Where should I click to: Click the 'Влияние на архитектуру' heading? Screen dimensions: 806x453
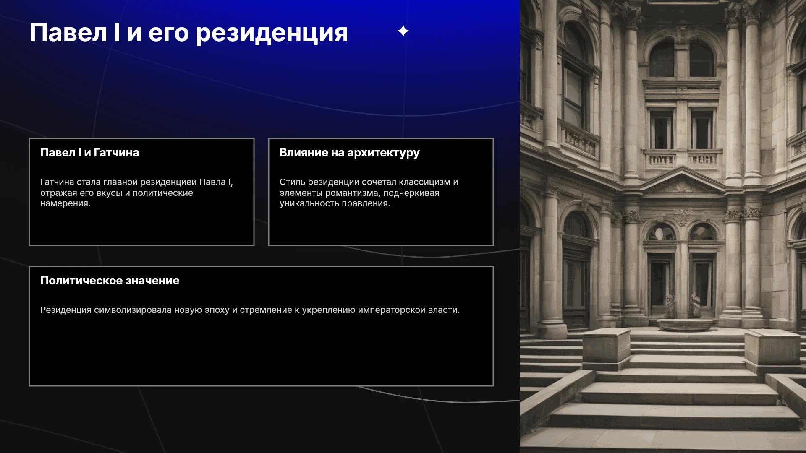coord(349,153)
